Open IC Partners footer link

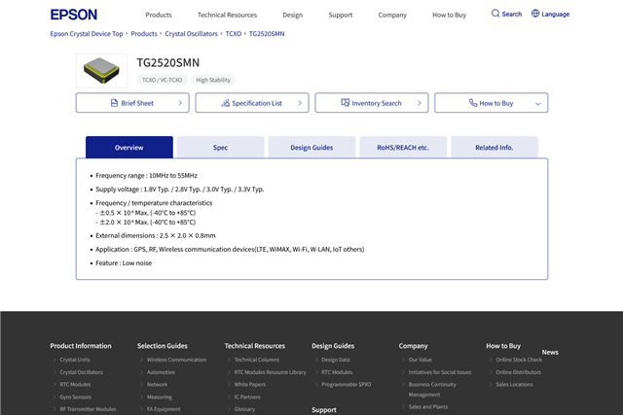click(x=247, y=397)
